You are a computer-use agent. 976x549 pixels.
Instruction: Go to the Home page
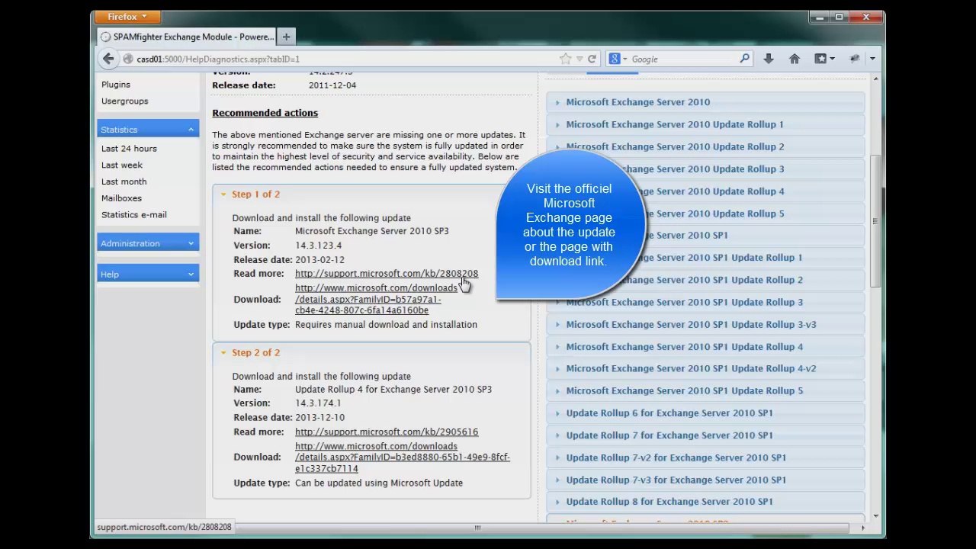pyautogui.click(x=794, y=59)
